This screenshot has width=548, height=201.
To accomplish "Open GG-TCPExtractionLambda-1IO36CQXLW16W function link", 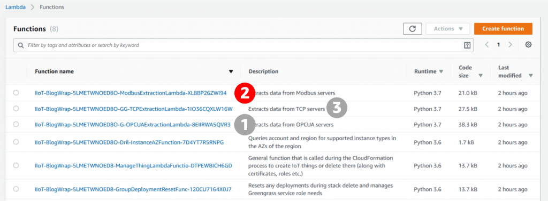I will tap(133, 109).
